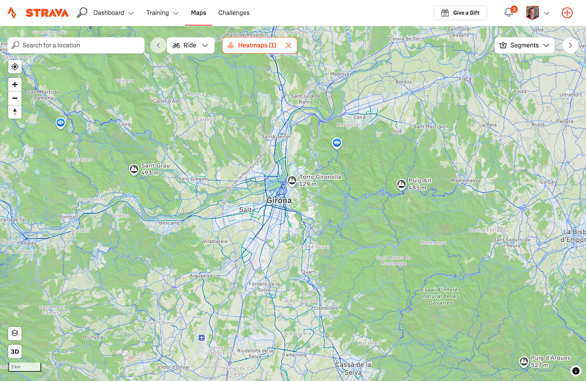Viewport: 586px width, 381px height.
Task: Click the Fornells de la Selva label
Action: tap(265, 287)
